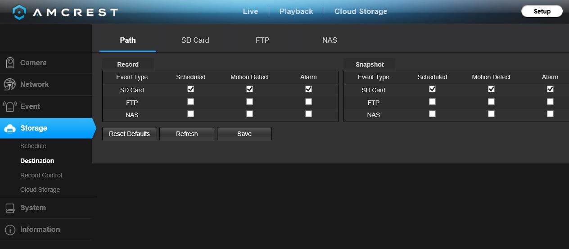Expand the System sidebar section
Screen dimensions: 569x249
pyautogui.click(x=45, y=208)
